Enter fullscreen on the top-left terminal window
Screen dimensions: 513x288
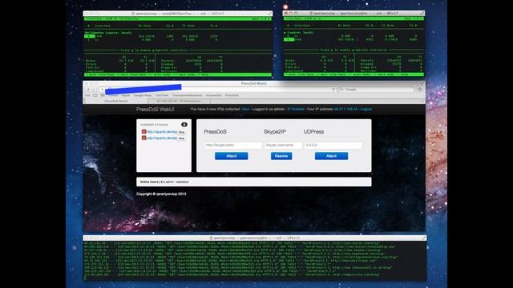click(x=269, y=14)
